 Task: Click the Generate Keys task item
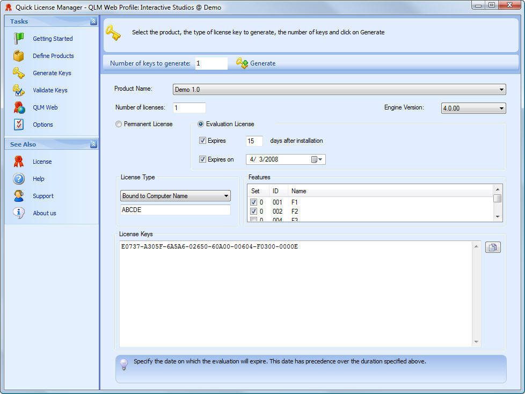[52, 73]
